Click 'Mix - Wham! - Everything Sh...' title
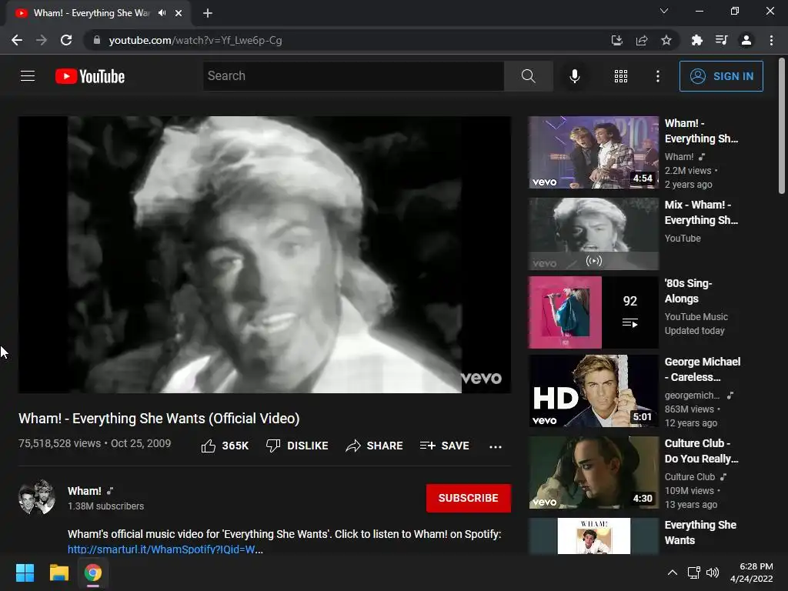 point(701,212)
